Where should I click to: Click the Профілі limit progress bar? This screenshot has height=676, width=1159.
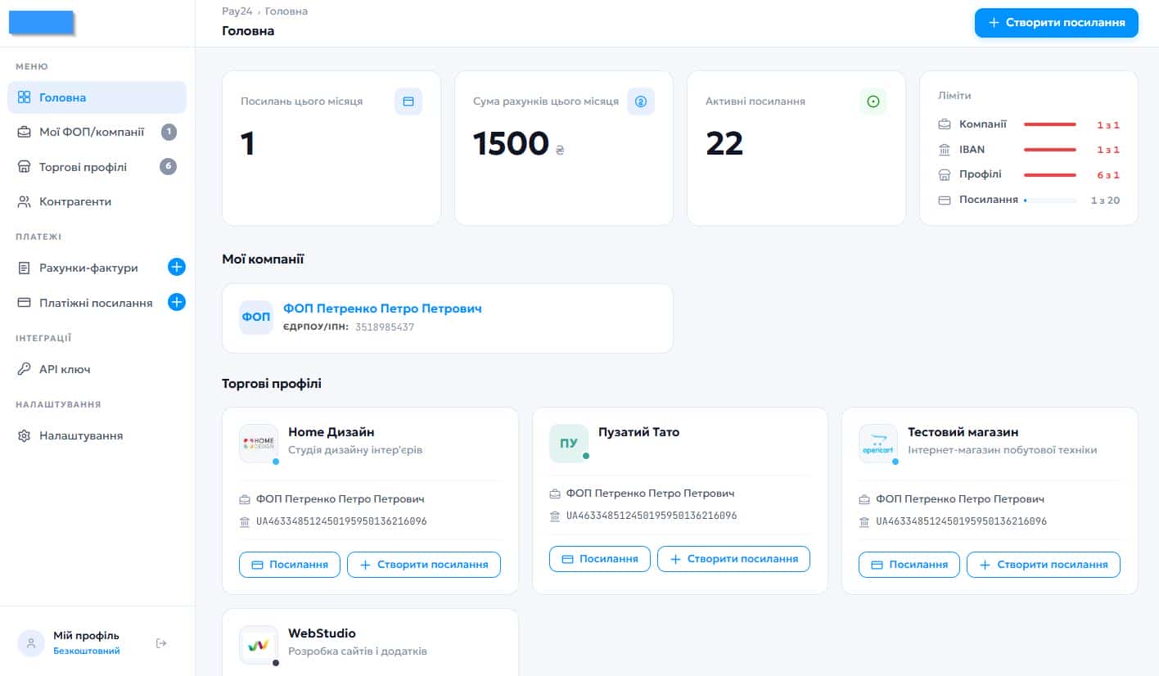(x=1050, y=175)
